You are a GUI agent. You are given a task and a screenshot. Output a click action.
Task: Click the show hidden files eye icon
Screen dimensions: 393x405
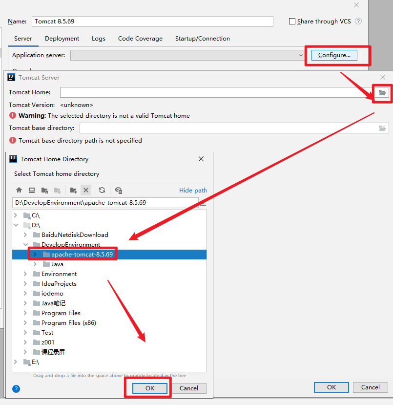[x=119, y=191]
